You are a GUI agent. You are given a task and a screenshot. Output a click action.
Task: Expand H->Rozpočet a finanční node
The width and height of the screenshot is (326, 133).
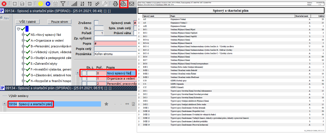23,81
